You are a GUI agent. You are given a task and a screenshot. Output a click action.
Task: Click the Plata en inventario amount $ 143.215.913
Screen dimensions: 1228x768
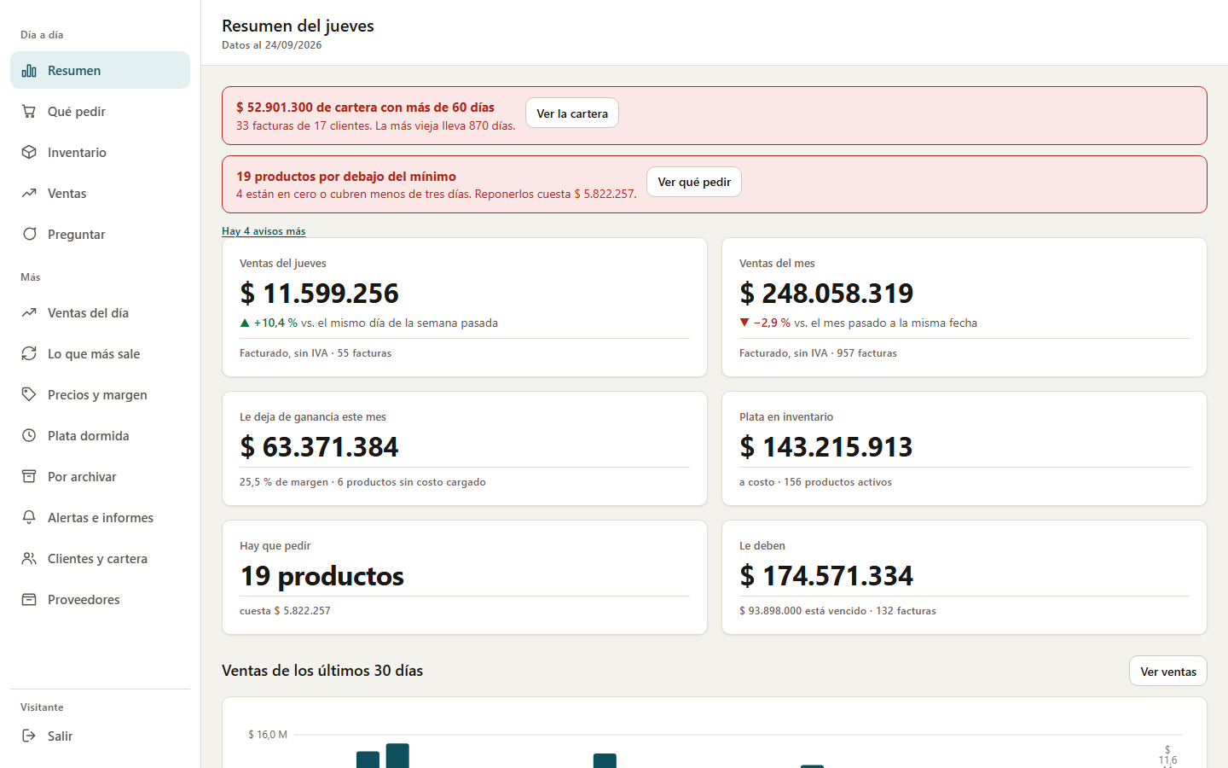826,447
